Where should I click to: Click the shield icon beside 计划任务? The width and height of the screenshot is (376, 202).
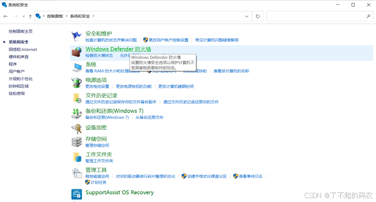click(x=88, y=182)
